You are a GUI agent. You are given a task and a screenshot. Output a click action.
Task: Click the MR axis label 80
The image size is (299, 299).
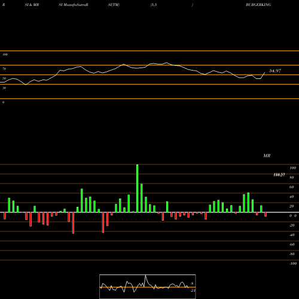[x=292, y=178]
